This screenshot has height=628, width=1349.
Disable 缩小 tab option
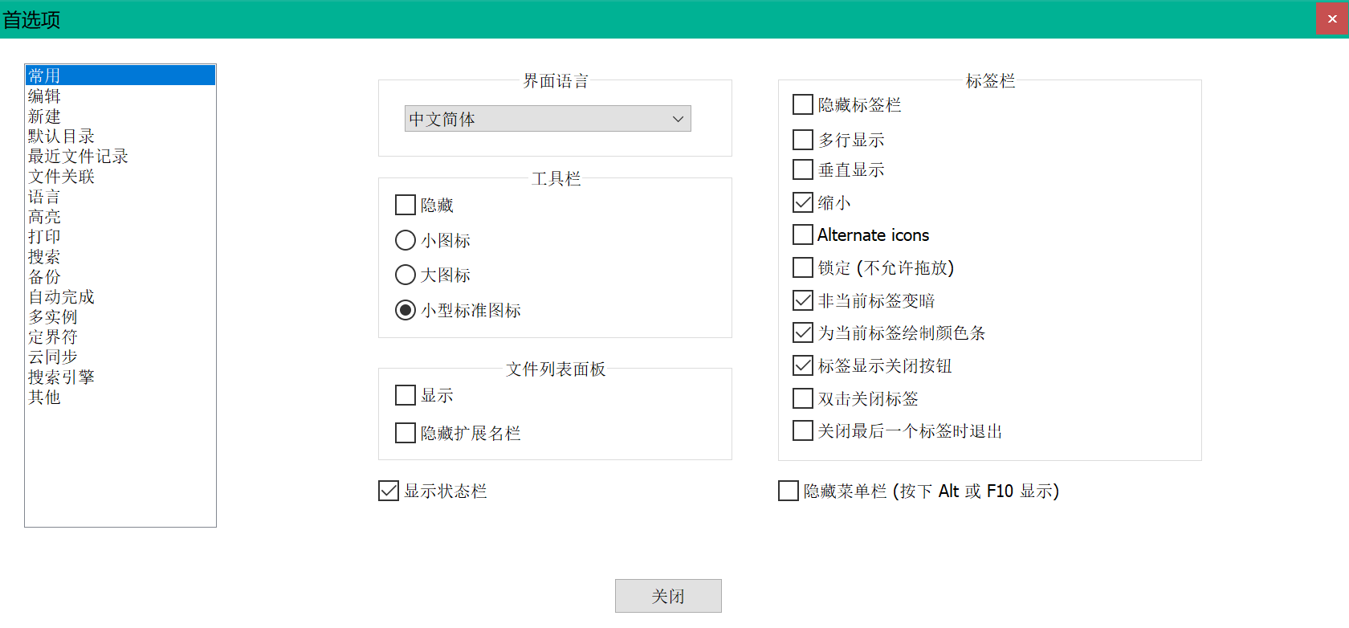[x=802, y=202]
